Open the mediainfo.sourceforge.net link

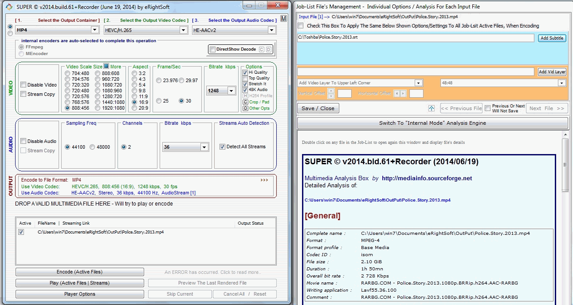(427, 178)
